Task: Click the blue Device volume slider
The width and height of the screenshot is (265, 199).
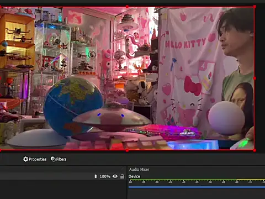Action: [197, 187]
